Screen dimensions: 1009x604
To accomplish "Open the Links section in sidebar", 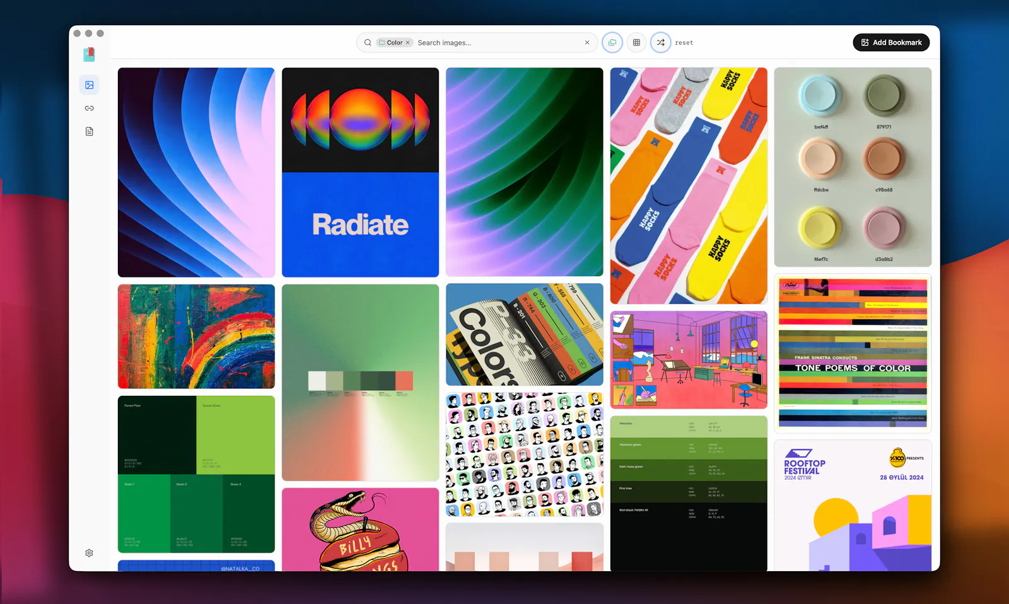I will (90, 108).
